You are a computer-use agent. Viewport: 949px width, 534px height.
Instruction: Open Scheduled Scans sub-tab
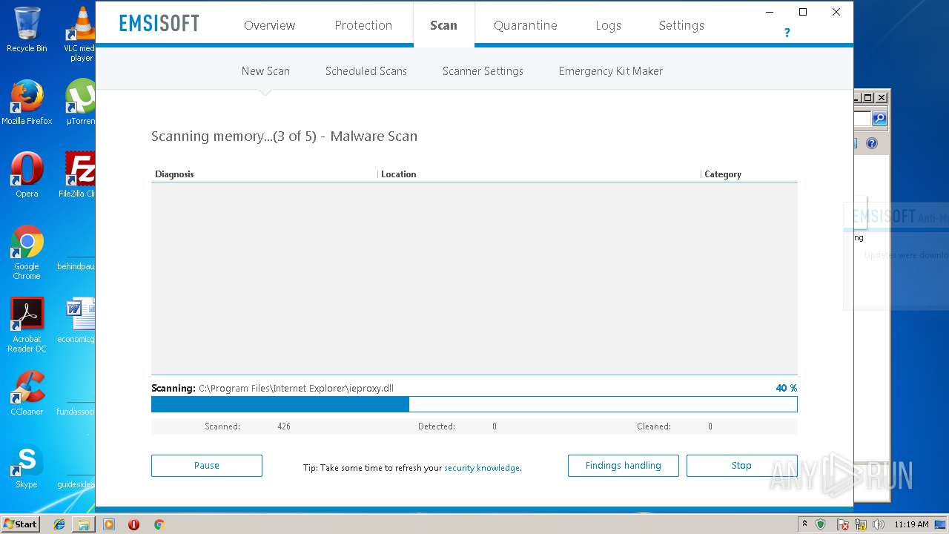coord(366,71)
